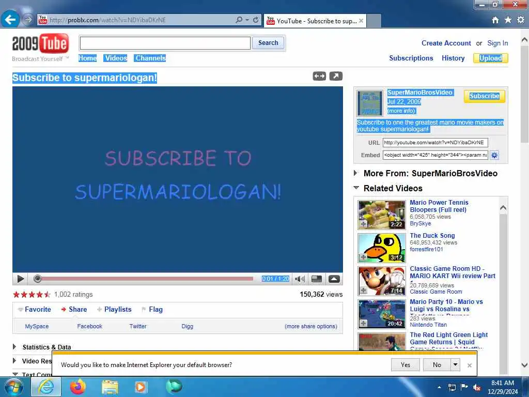Click in the 2009Tube search field
529x397 pixels.
click(165, 43)
